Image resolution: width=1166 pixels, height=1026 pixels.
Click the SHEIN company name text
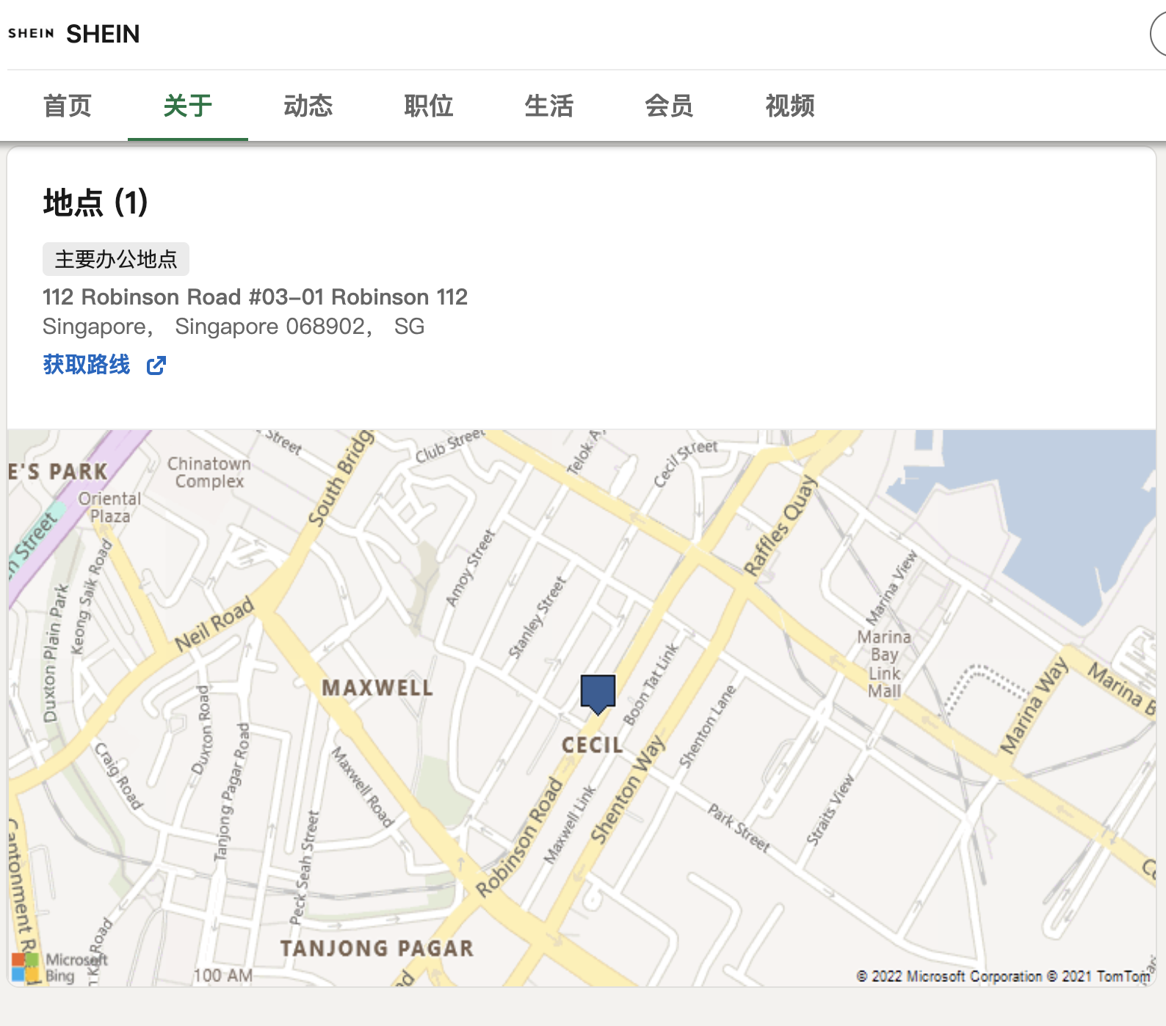click(103, 34)
